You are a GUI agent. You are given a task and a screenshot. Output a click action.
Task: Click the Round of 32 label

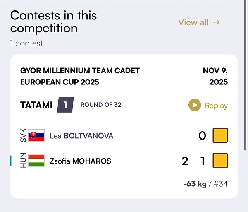click(x=101, y=105)
